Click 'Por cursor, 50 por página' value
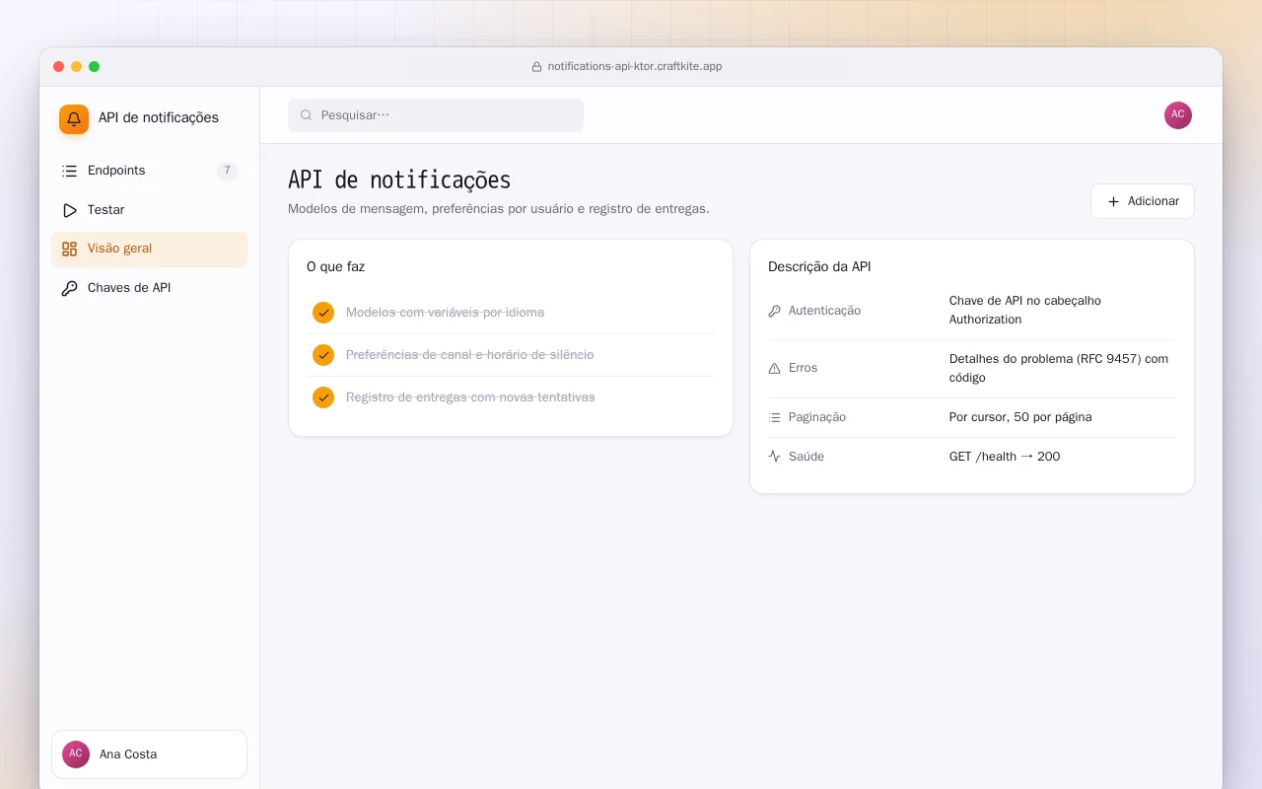 pos(1020,417)
